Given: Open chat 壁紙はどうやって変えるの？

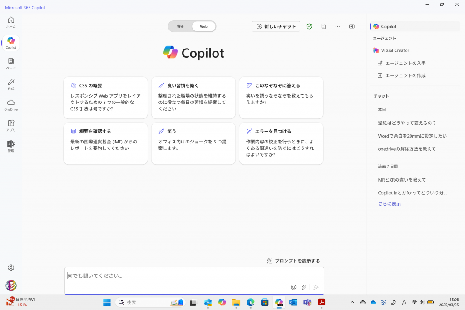Looking at the screenshot, I should 407,123.
